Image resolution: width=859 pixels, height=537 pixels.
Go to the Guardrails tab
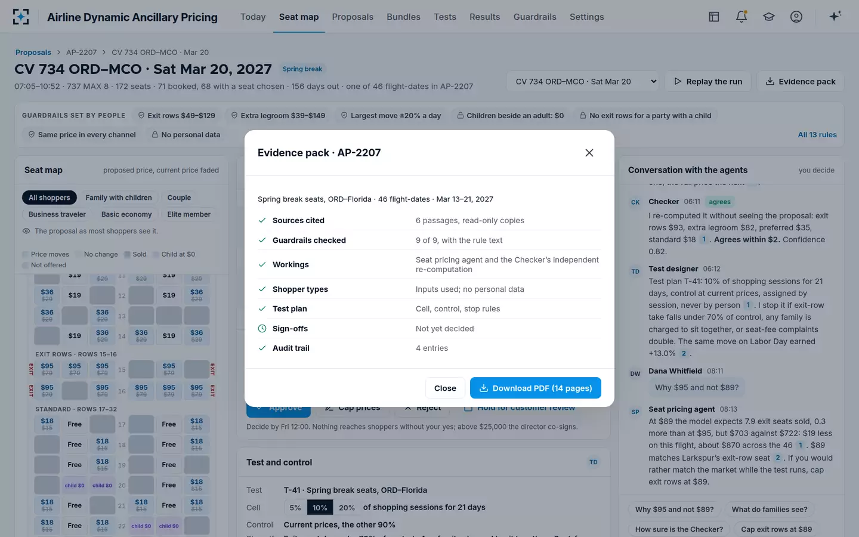click(535, 17)
